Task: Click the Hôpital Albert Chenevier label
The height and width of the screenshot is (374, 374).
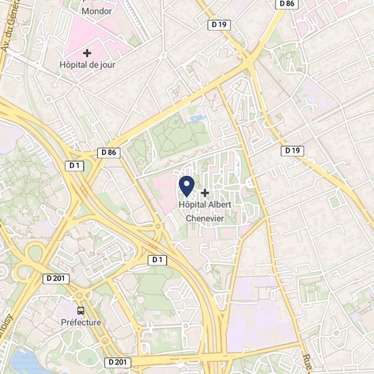Action: pyautogui.click(x=205, y=211)
